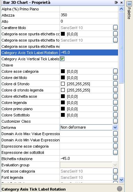Minimize the properties window with slide button
133x192 pixels.
point(116,2)
